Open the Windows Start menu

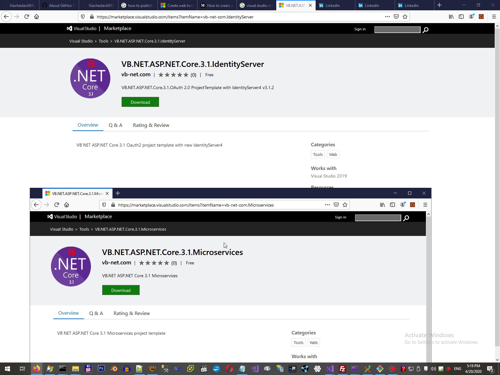coord(7,369)
